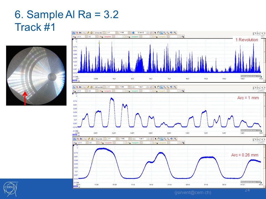
Task: Open the 50 µs/div timebase dropdown
Action: pos(104,139)
